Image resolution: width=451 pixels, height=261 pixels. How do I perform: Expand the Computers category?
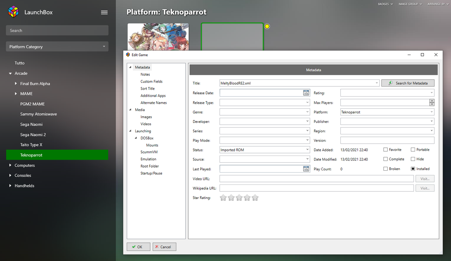10,165
